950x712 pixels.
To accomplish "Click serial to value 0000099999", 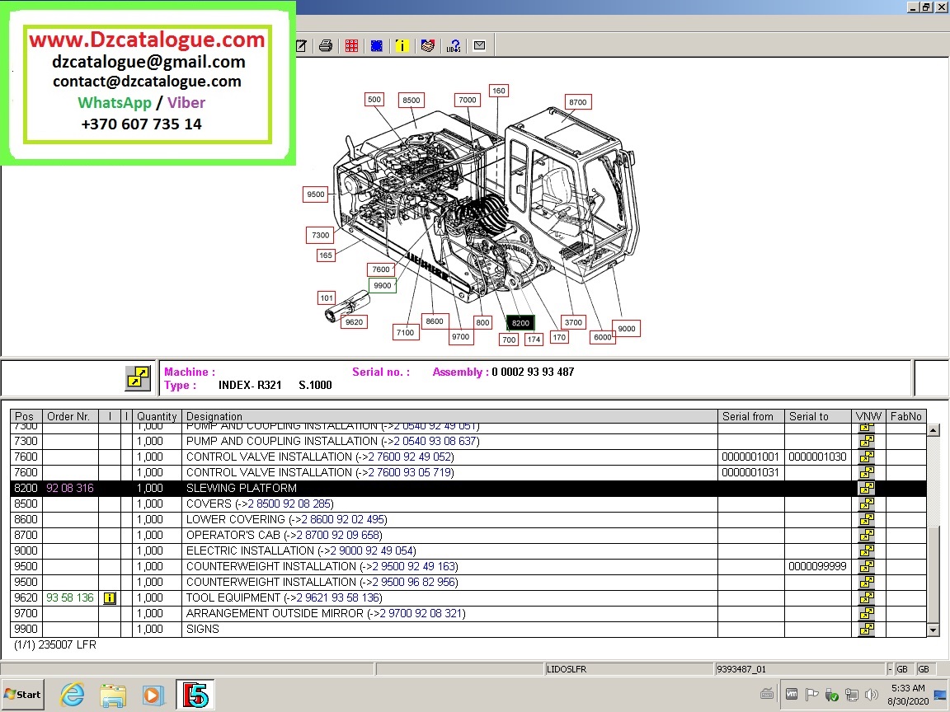I will 817,566.
